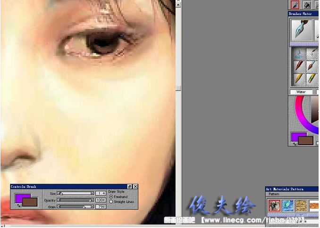Click purple primary color in Controls panel

click(19, 197)
